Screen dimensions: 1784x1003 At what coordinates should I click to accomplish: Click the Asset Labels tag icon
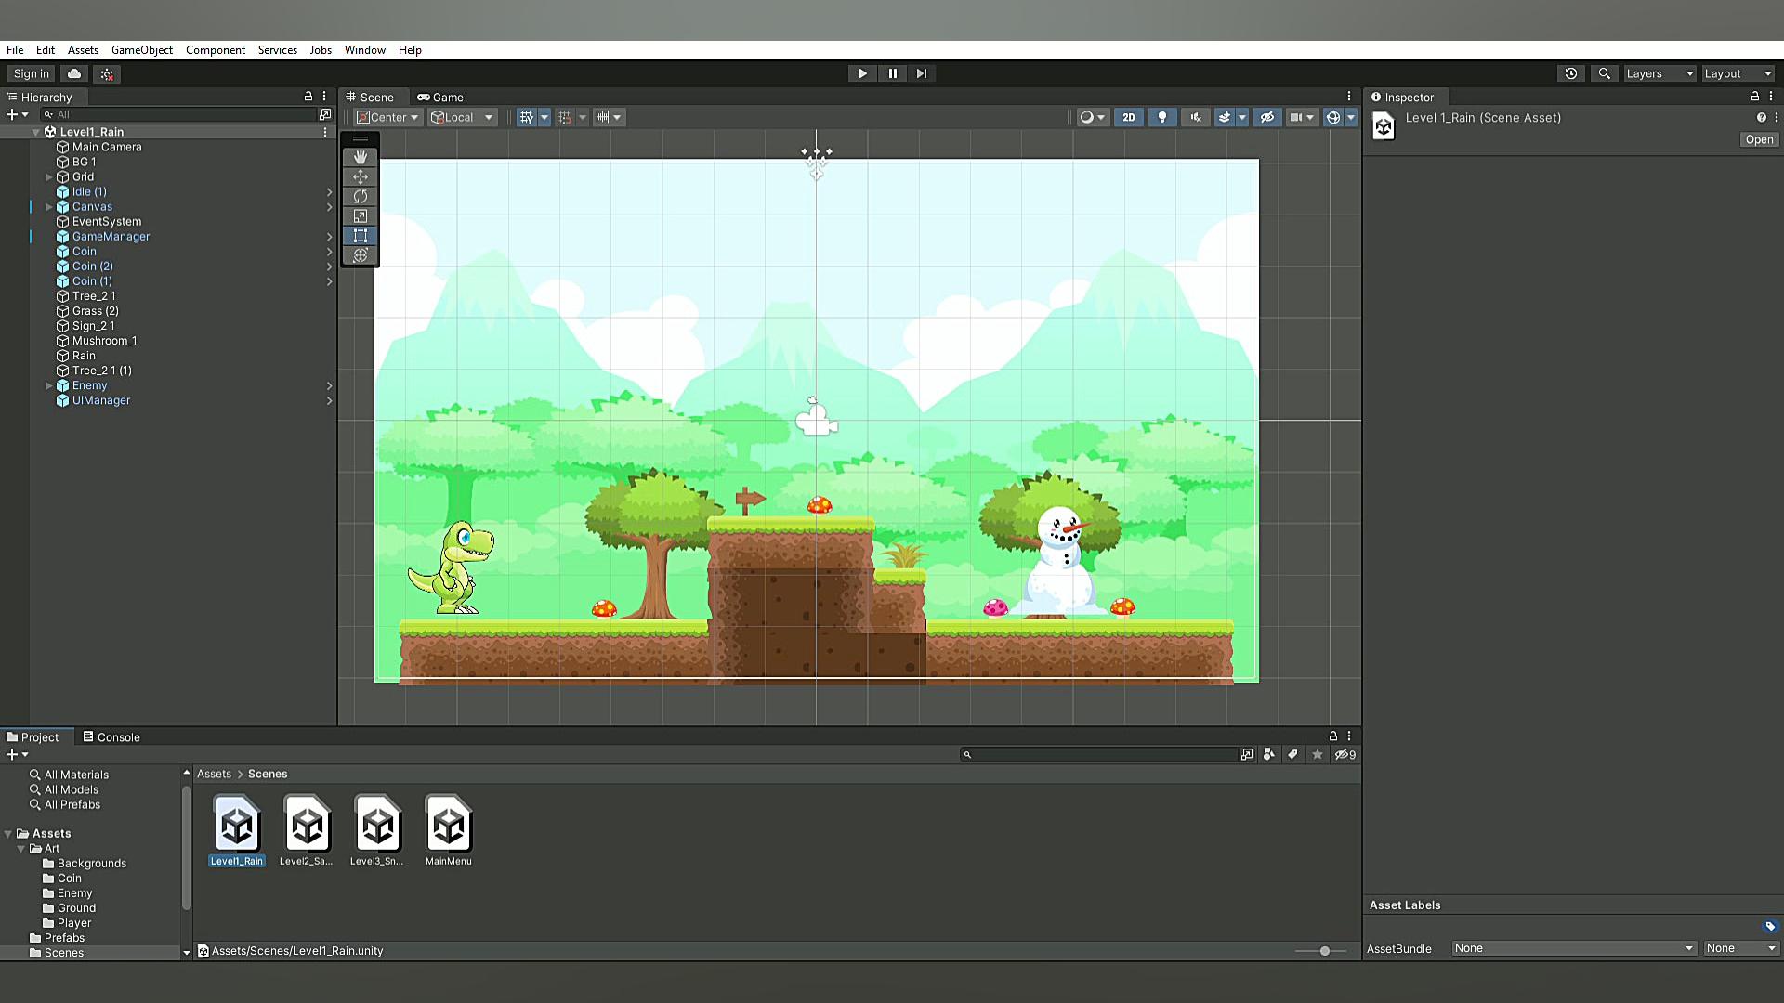[x=1770, y=926]
